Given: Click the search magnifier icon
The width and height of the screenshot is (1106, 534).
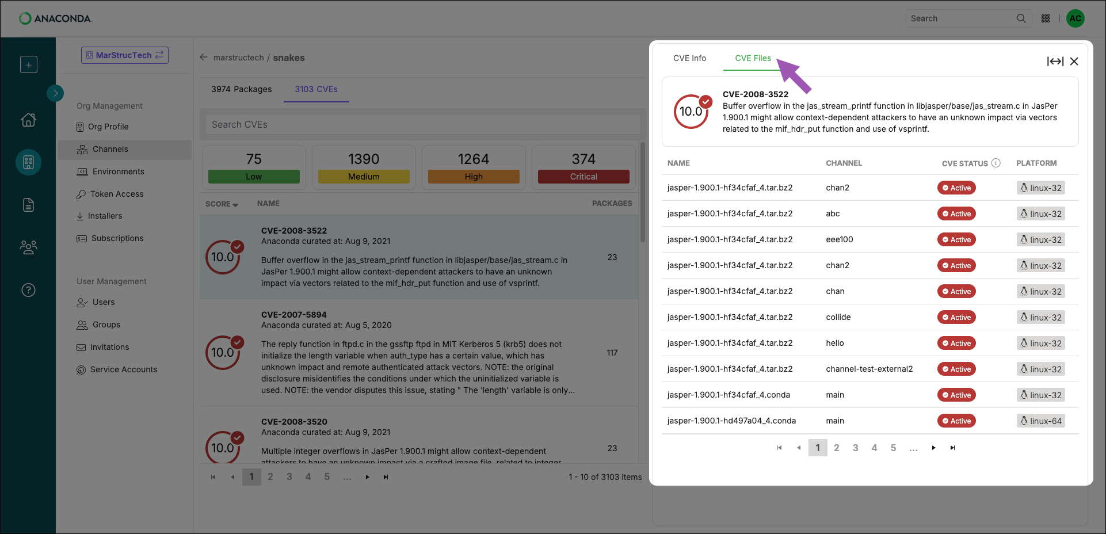Looking at the screenshot, I should click(x=1021, y=18).
